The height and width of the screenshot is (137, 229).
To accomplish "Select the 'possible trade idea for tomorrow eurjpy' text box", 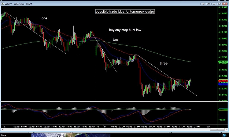I will click(125, 11).
